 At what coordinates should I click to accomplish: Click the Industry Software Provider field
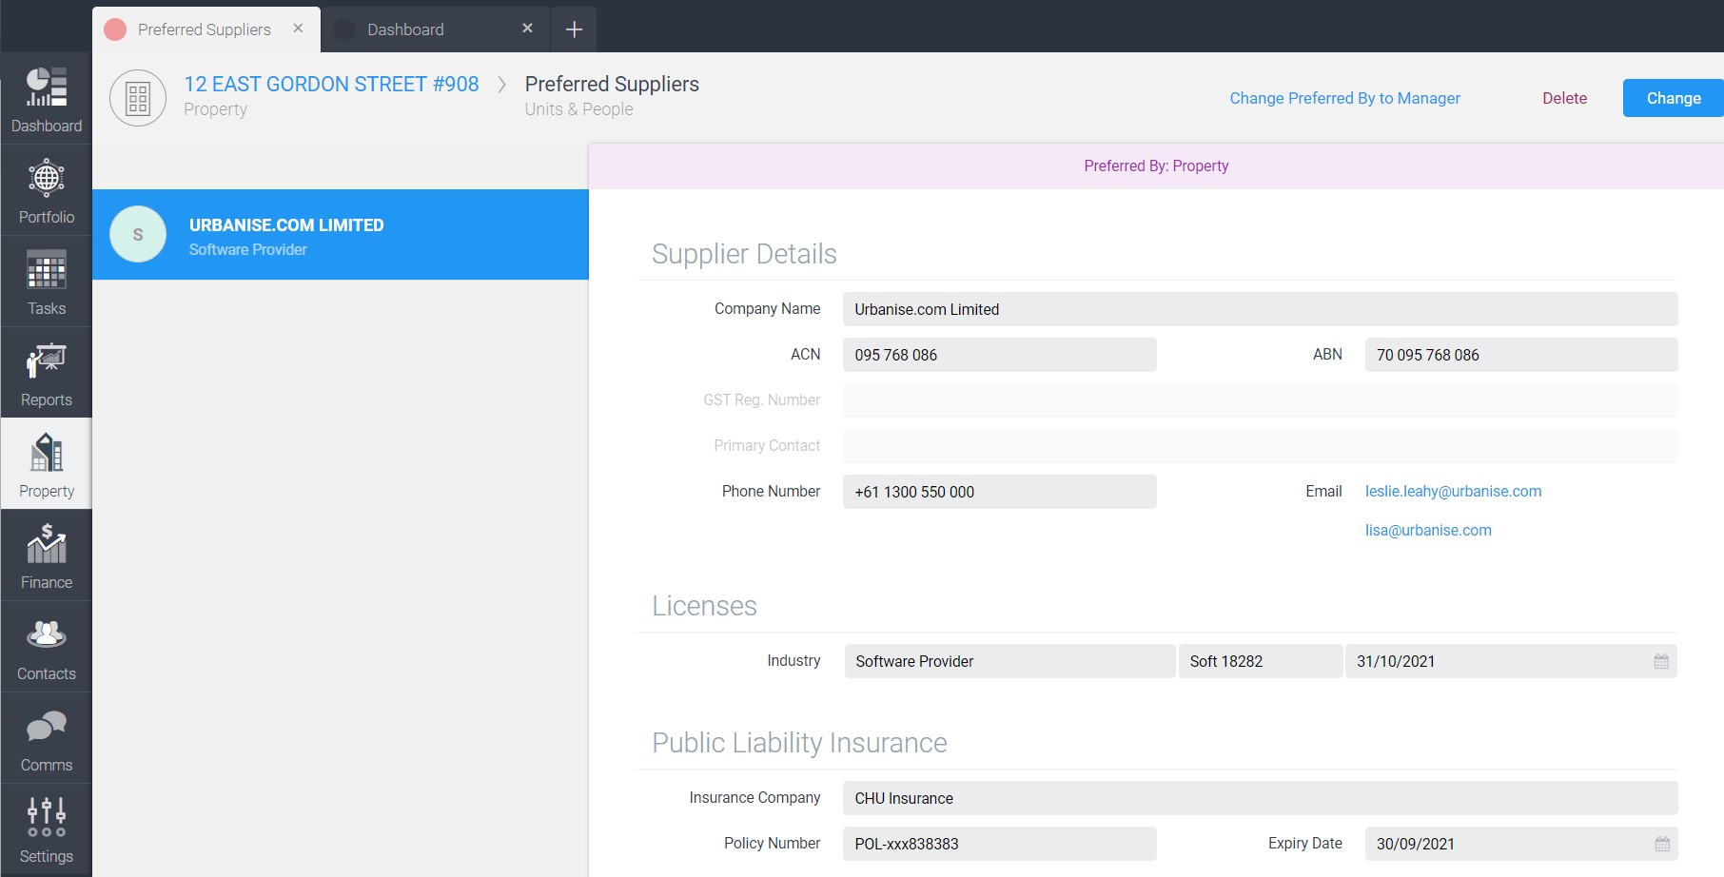[x=1009, y=661]
